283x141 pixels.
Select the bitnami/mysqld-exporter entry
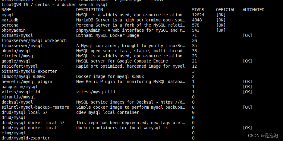29,71
